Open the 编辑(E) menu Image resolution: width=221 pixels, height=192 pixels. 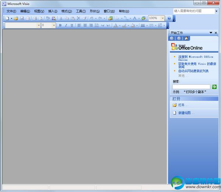coord(25,11)
